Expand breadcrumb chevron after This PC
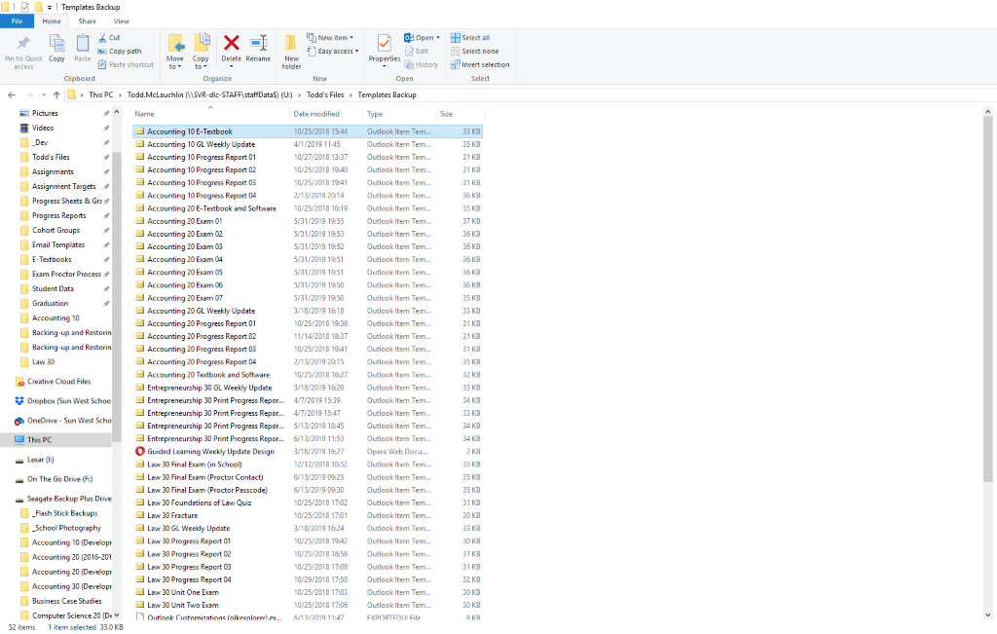Viewport: 997px width, 634px height. coord(120,95)
